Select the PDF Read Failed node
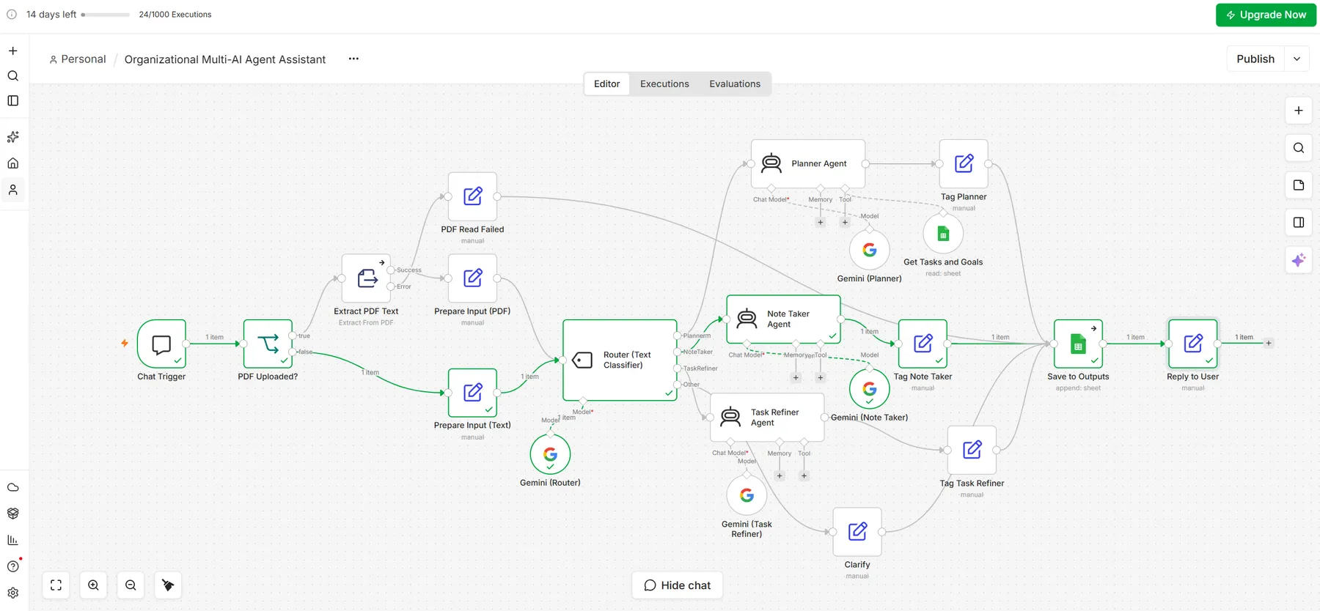1320x611 pixels. 472,196
